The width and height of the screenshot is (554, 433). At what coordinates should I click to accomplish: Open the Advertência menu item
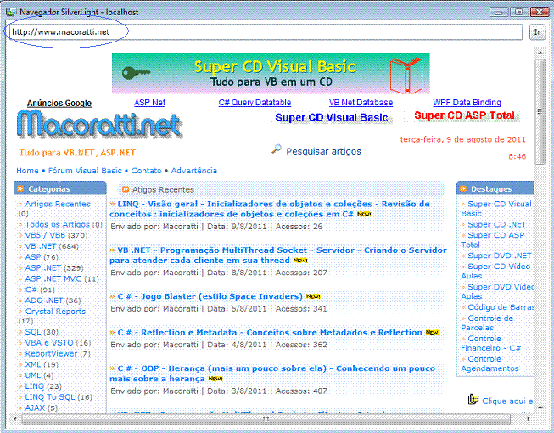click(194, 171)
